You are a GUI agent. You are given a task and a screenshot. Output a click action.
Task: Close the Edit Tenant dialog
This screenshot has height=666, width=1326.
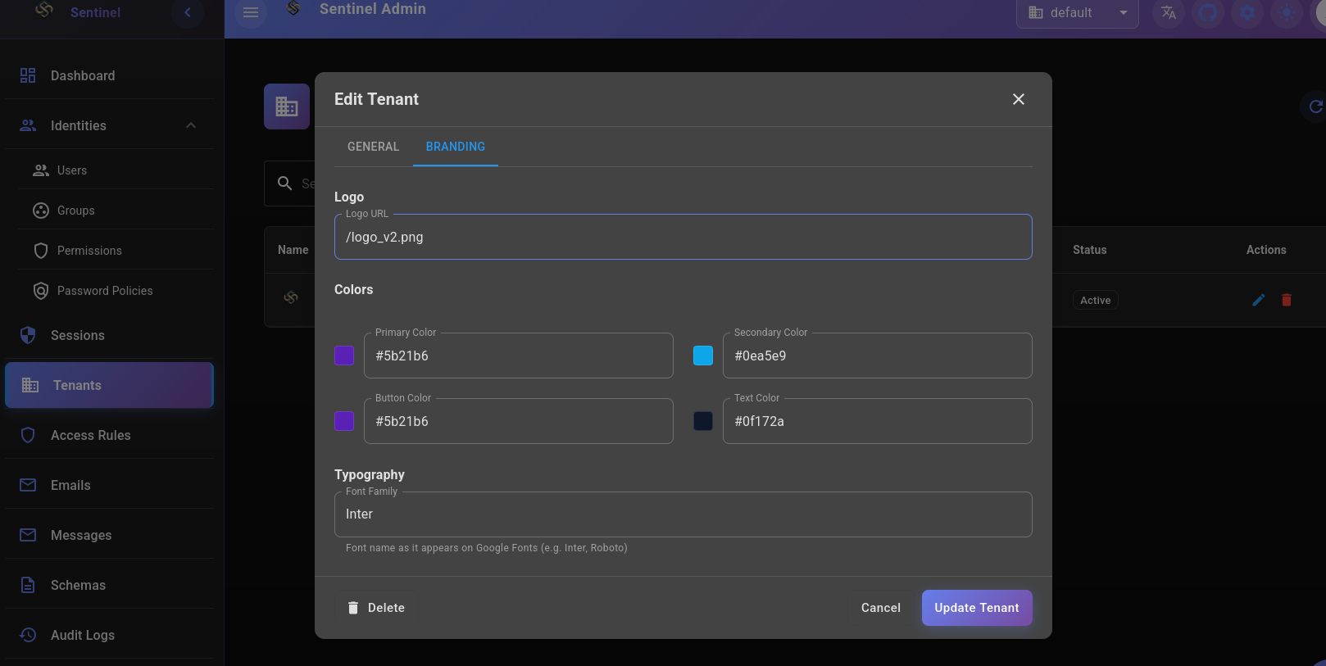[1019, 99]
